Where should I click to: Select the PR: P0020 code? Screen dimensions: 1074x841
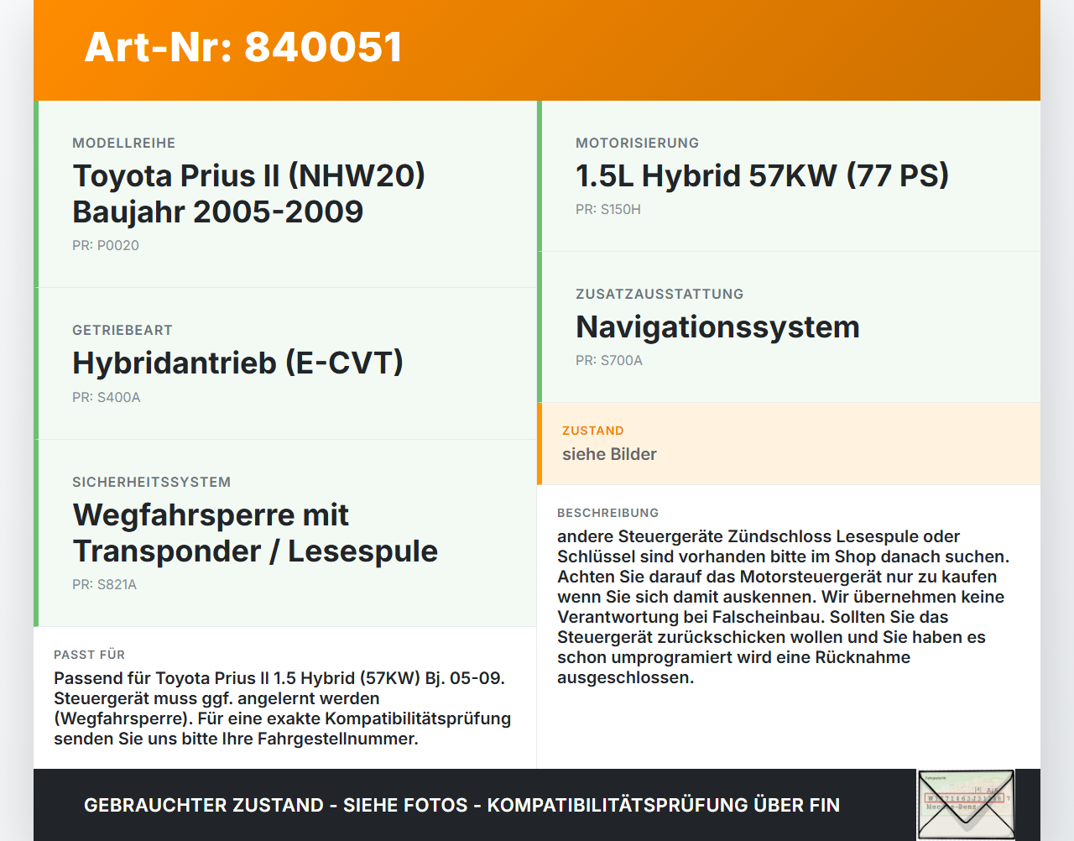[106, 246]
